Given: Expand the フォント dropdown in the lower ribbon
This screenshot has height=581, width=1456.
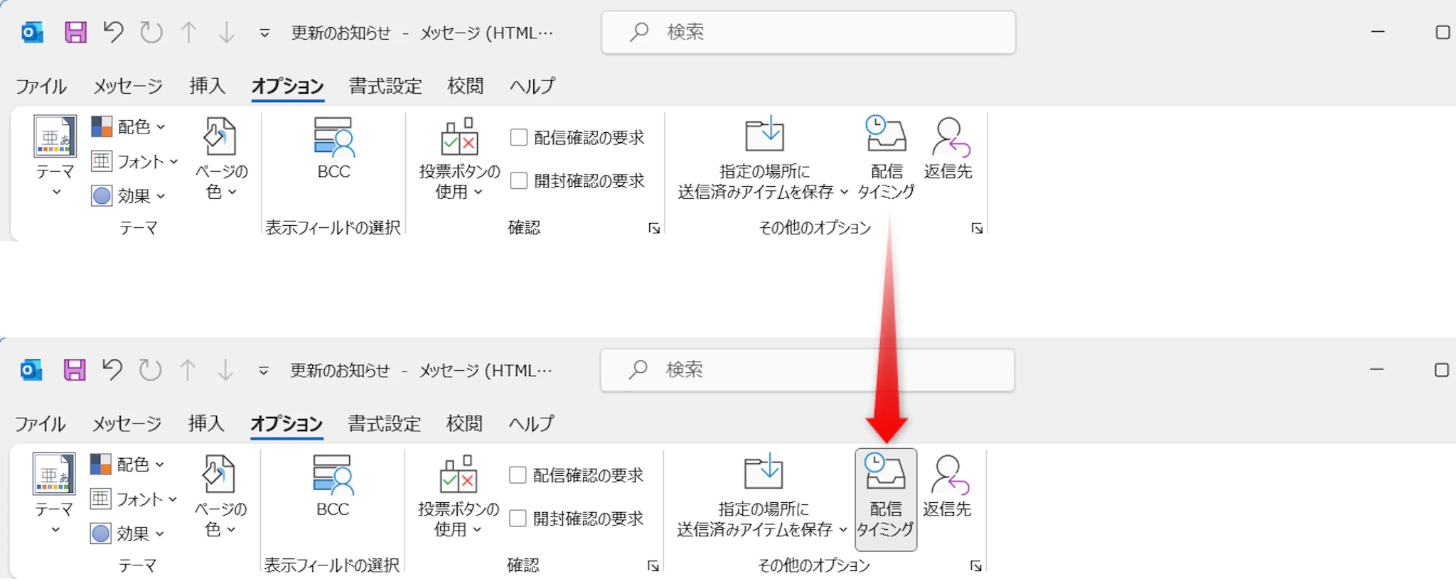Looking at the screenshot, I should click(134, 499).
